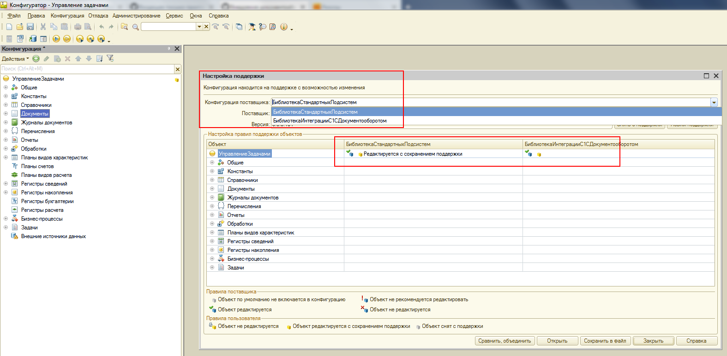Expand Справочники node in left tree
Image resolution: width=727 pixels, height=356 pixels.
coord(6,105)
